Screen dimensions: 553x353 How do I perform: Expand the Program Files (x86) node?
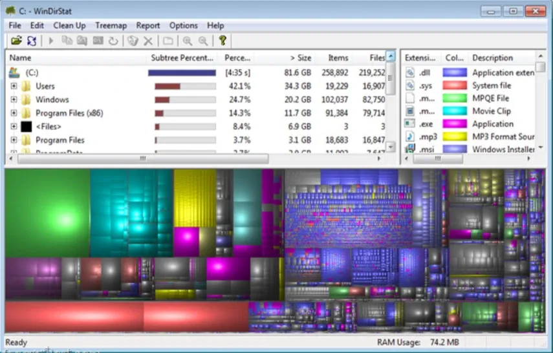pyautogui.click(x=14, y=113)
